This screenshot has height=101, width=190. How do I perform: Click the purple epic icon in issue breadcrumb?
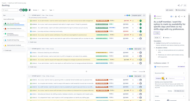(x=155, y=16)
